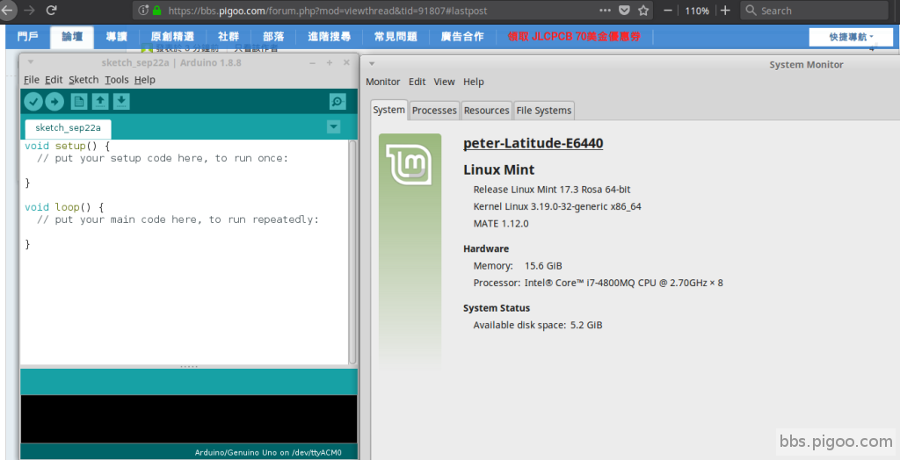900x460 pixels.
Task: Open the Arduino Sketch menu
Action: 83,80
